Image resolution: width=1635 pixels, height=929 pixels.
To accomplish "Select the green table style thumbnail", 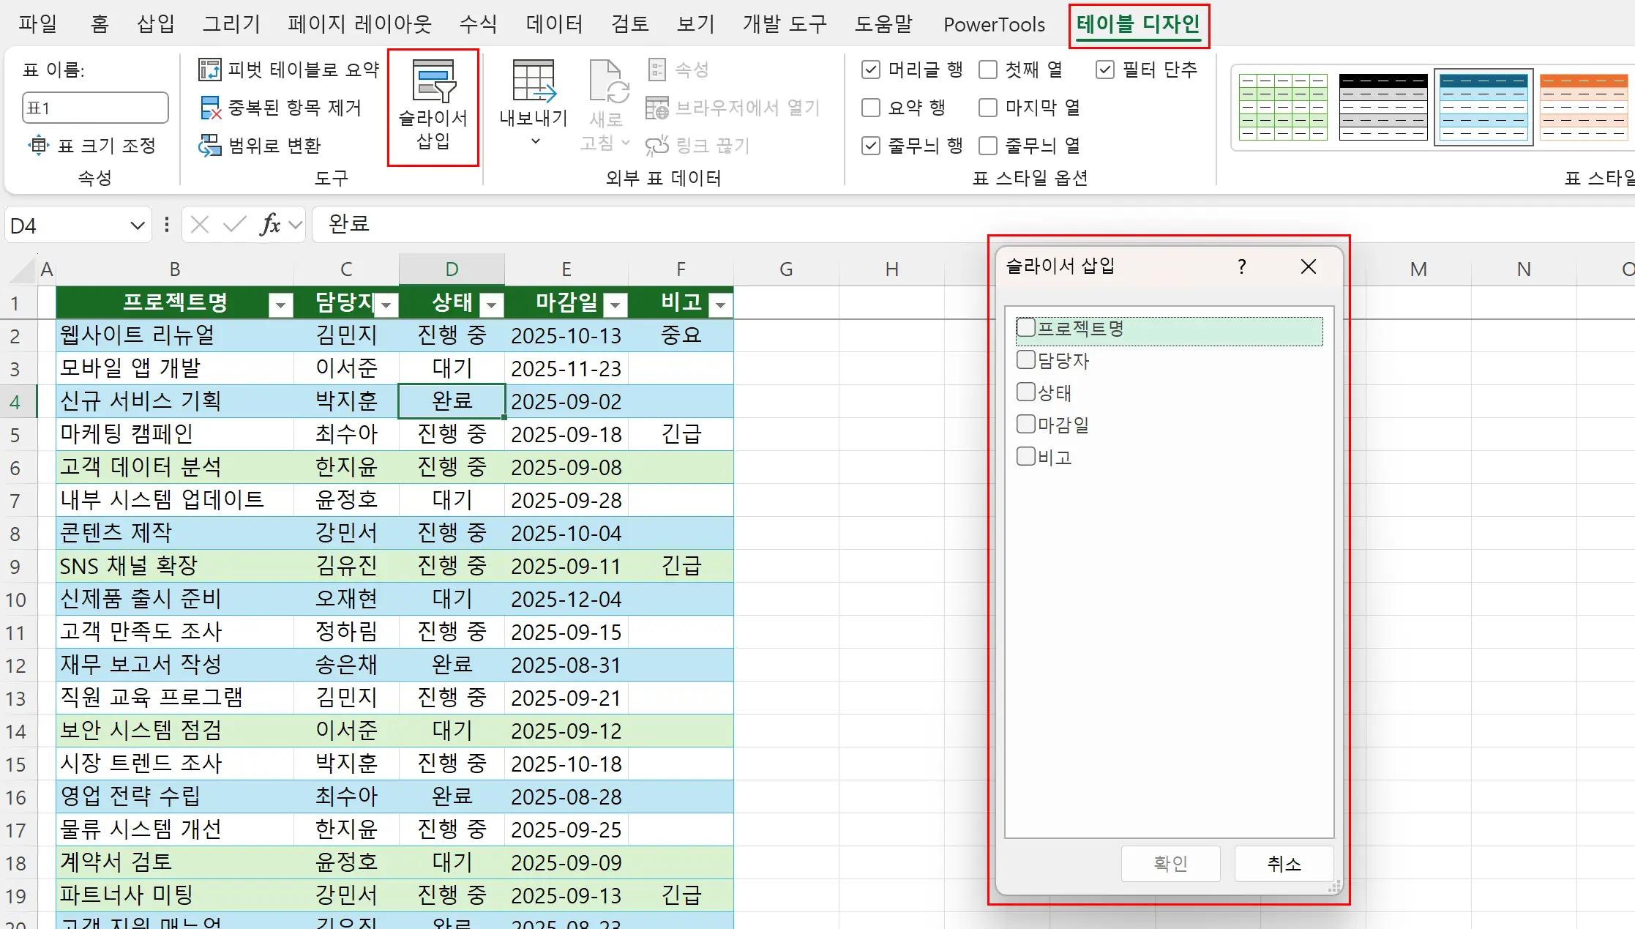I will point(1283,107).
